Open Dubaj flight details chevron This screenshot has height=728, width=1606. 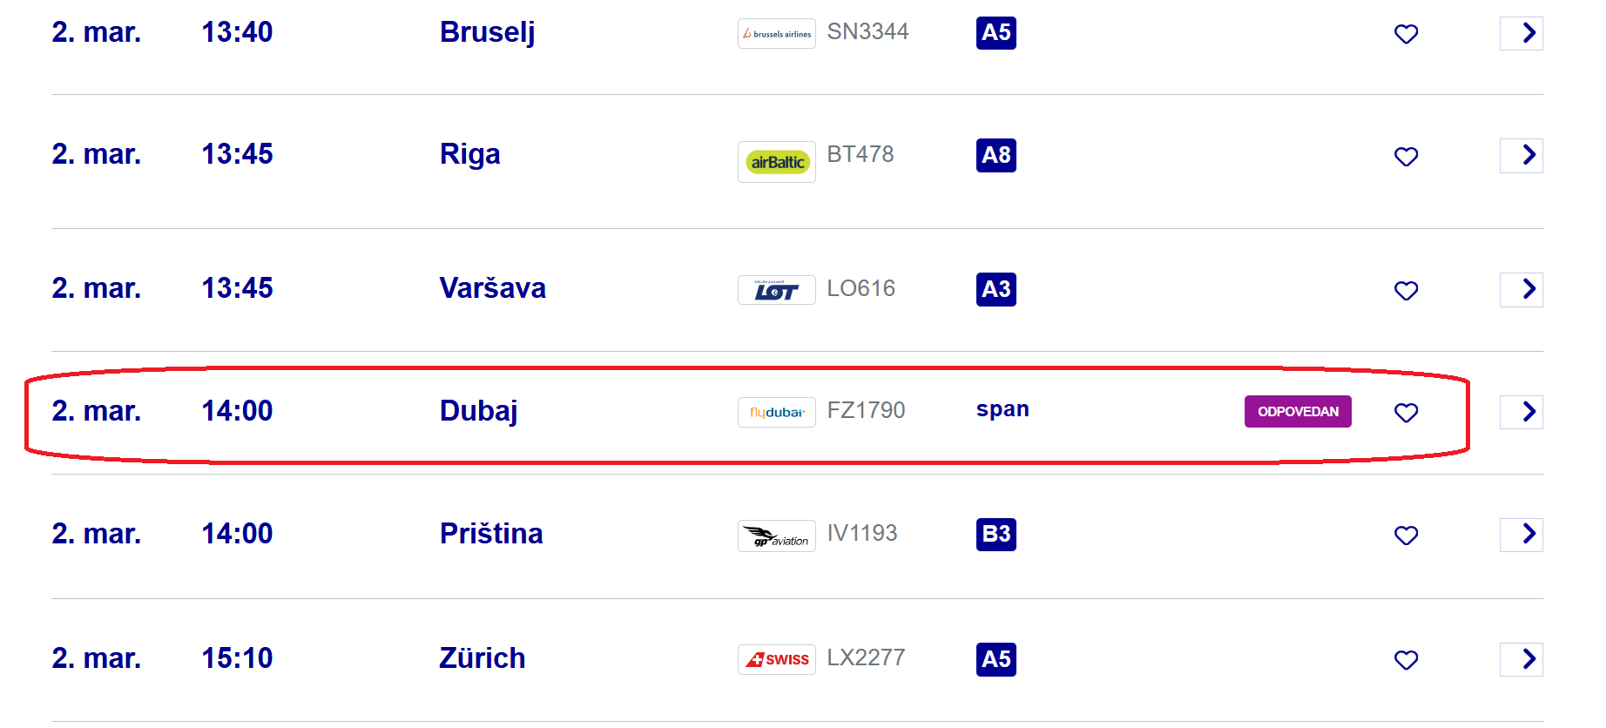(x=1521, y=412)
